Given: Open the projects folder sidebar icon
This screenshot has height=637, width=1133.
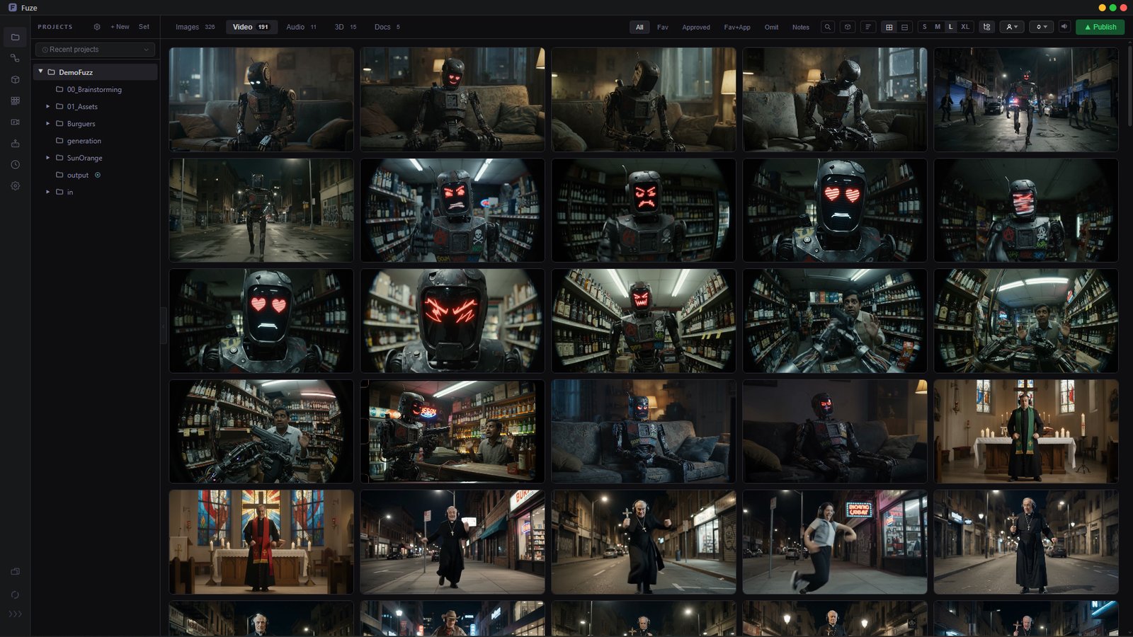Looking at the screenshot, I should 15,37.
